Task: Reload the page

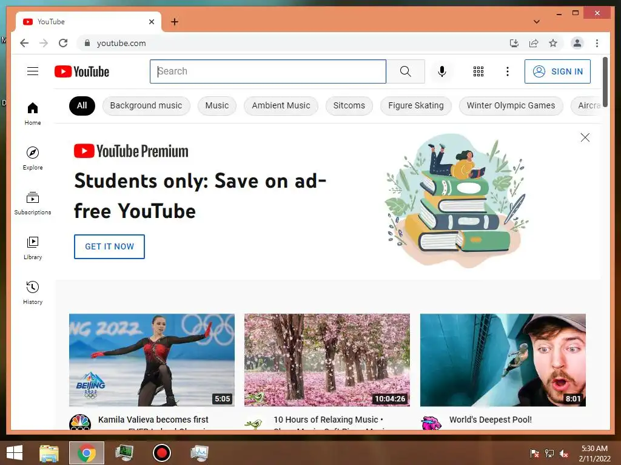Action: coord(63,43)
